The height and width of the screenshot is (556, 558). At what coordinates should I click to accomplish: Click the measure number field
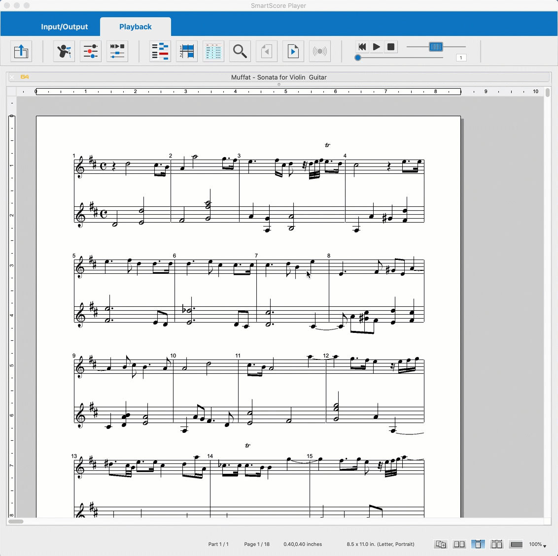point(461,58)
